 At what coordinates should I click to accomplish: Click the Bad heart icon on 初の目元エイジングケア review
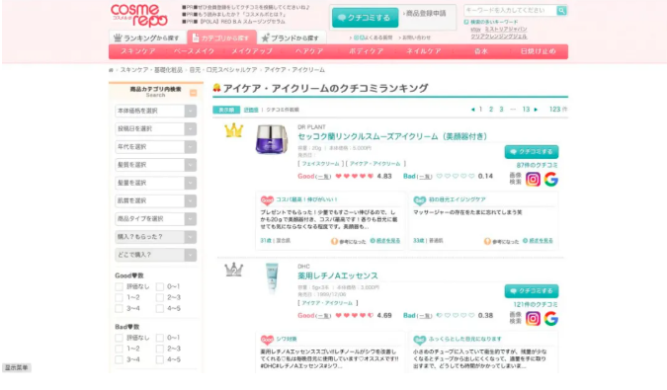coord(419,200)
